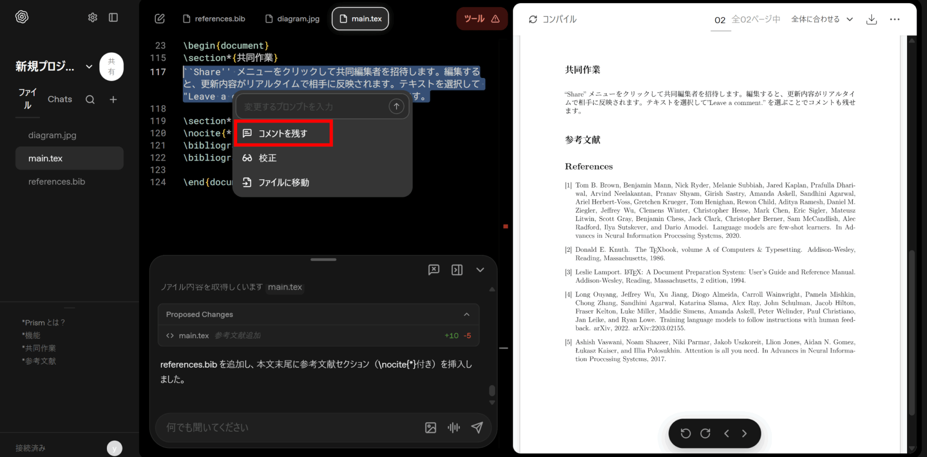The width and height of the screenshot is (927, 457).
Task: Open the search icon in sidebar
Action: pyautogui.click(x=90, y=100)
